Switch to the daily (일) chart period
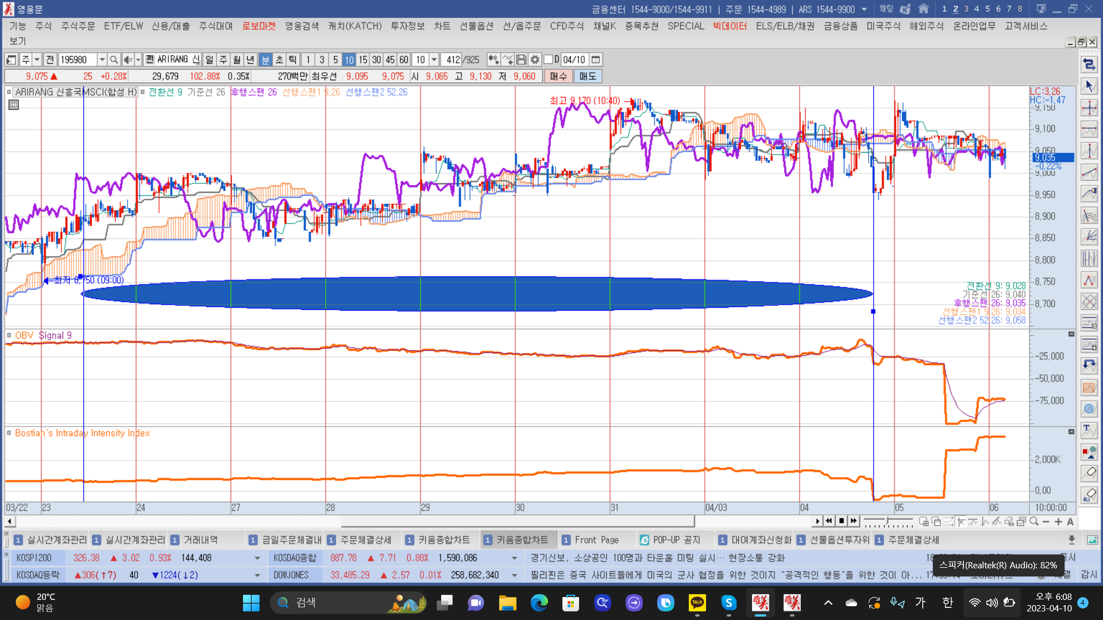Viewport: 1103px width, 620px height. pos(209,60)
